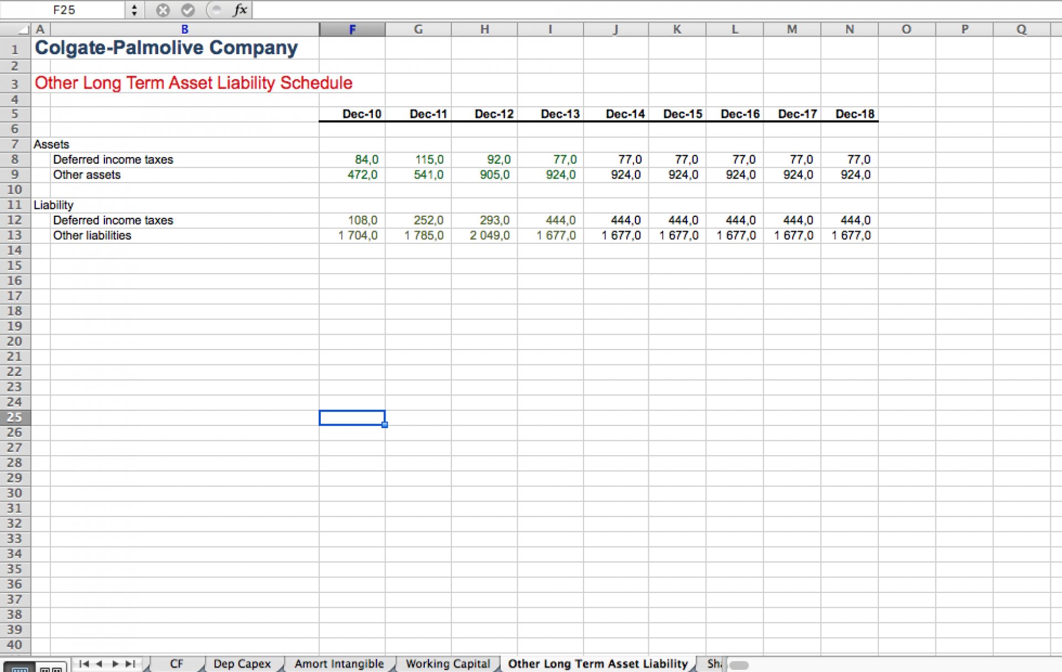Click the 108,0 cell in liability deferred taxes
The width and height of the screenshot is (1062, 672).
352,220
